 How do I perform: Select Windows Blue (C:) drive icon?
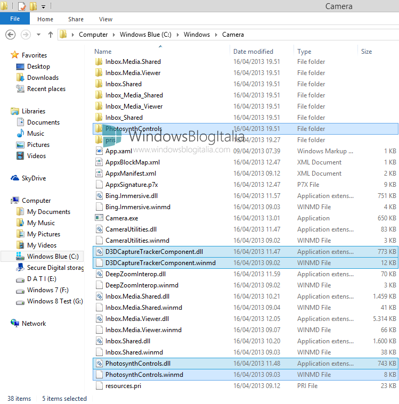(20, 256)
